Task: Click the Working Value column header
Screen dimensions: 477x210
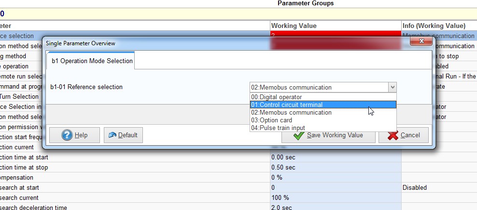Action: pos(336,26)
